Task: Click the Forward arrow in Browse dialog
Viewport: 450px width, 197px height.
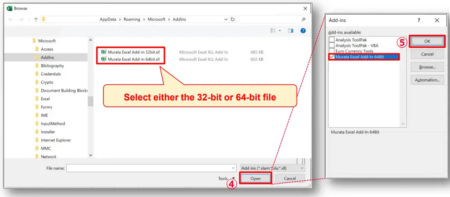Action: [21, 19]
